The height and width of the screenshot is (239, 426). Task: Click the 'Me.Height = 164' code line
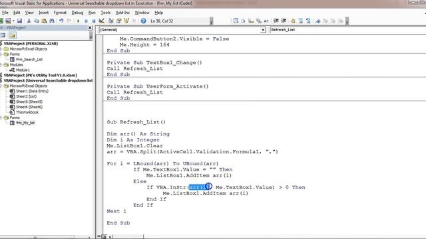point(144,44)
